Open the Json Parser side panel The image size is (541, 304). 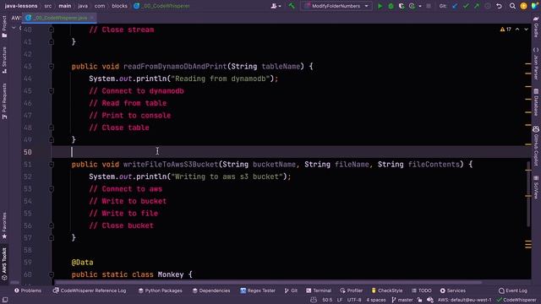coord(536,64)
